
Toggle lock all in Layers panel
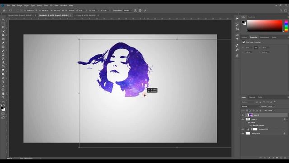click(261, 110)
